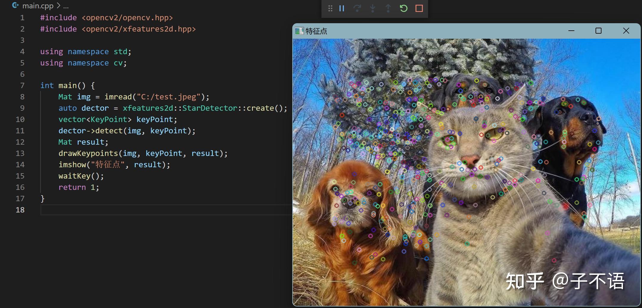
Task: Stop debugging with the red square
Action: 419,8
